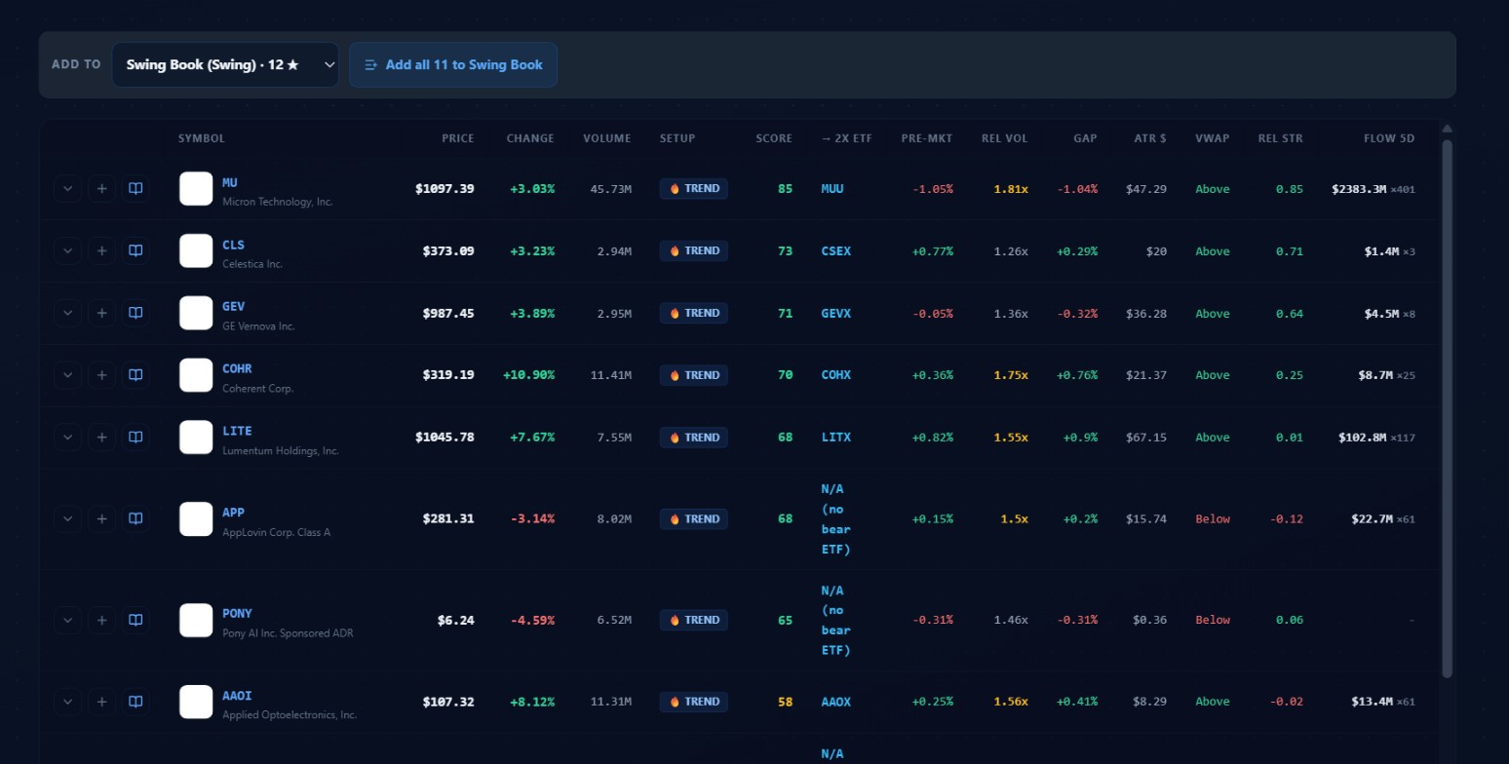The width and height of the screenshot is (1509, 764).
Task: Click Add all 11 to Swing Book
Action: [453, 65]
